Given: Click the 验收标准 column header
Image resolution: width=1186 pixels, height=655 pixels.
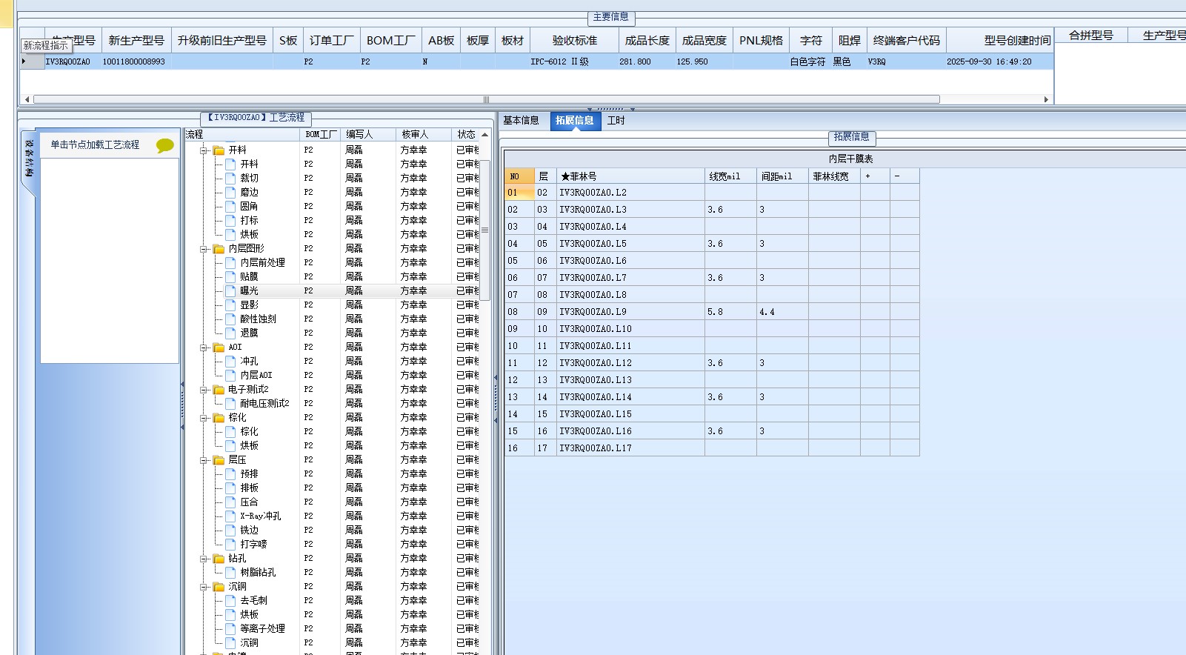Looking at the screenshot, I should coord(575,41).
